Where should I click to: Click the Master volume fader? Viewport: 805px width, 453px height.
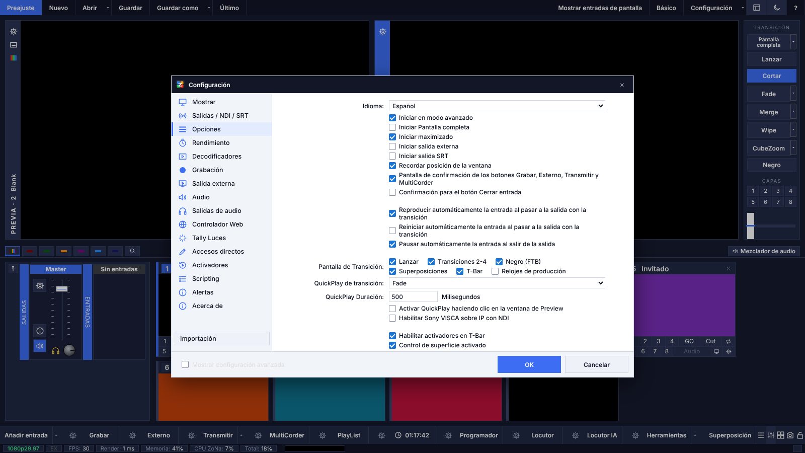(62, 289)
